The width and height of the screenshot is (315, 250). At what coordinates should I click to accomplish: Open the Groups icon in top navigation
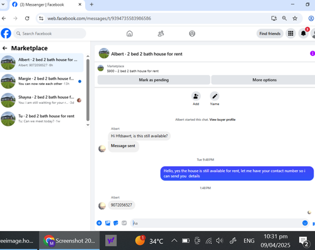tap(192, 33)
